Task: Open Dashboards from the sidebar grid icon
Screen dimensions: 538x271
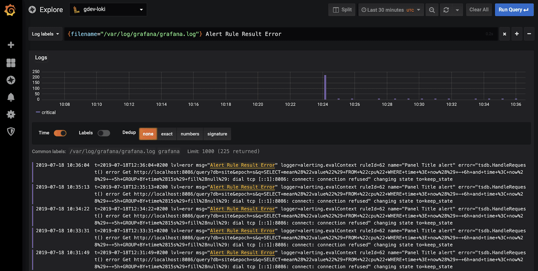Action: (11, 63)
